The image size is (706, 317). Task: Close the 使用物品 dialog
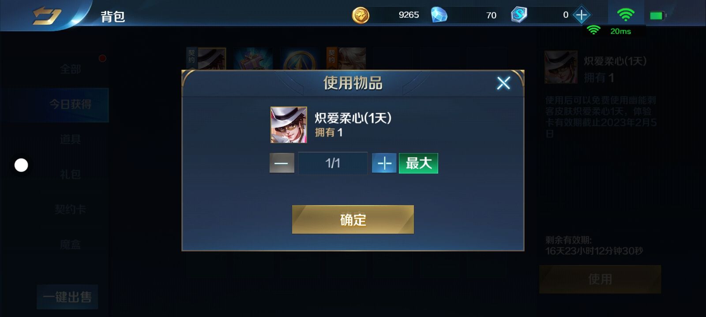tap(503, 83)
